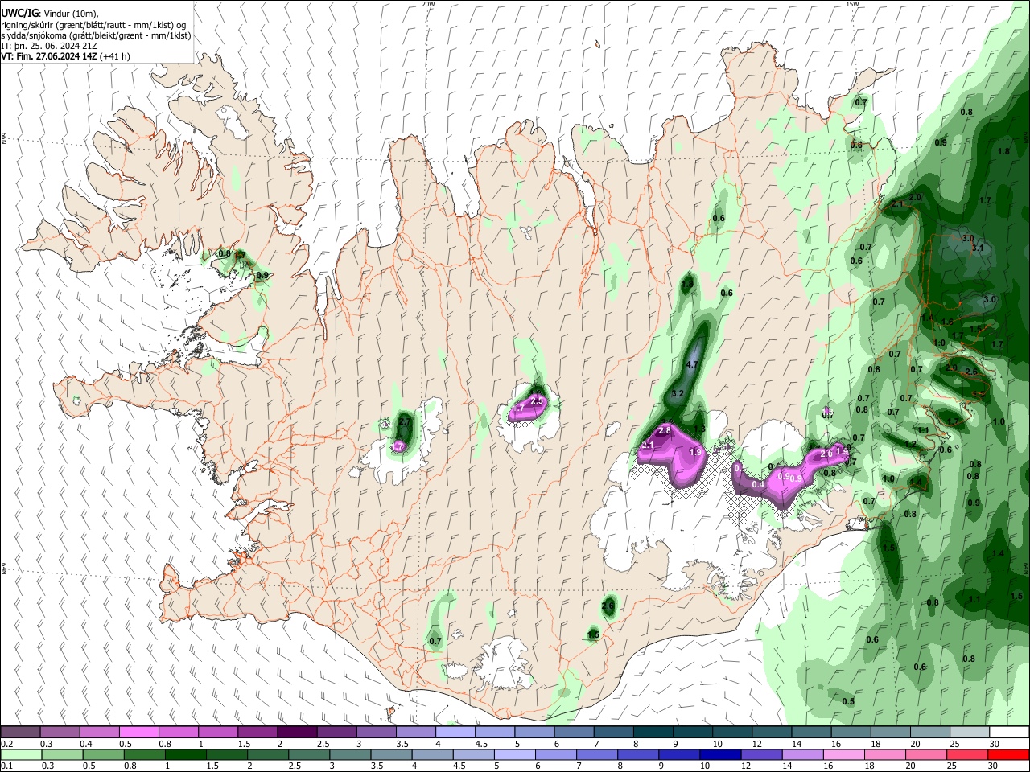Click the '20W' longitude label
The width and height of the screenshot is (1030, 772).
coord(428,4)
